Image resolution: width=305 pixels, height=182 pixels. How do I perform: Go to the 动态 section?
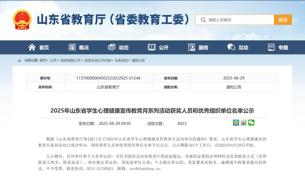coord(118,47)
